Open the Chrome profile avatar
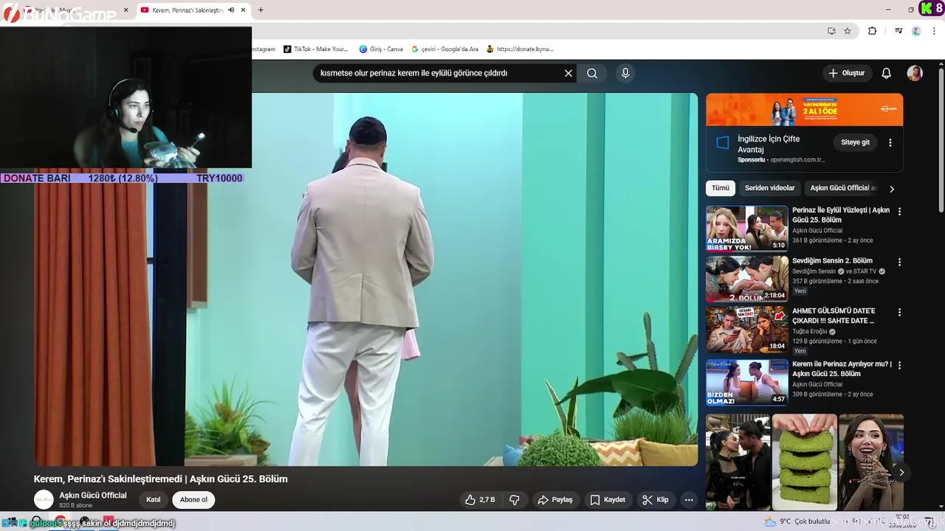The width and height of the screenshot is (945, 531). pos(916,31)
